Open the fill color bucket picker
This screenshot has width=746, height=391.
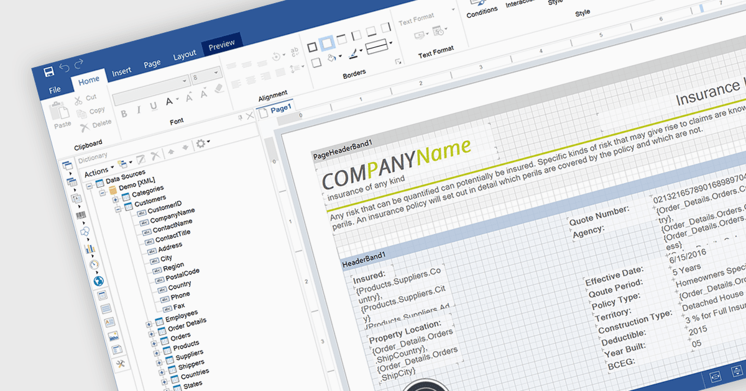[x=334, y=58]
